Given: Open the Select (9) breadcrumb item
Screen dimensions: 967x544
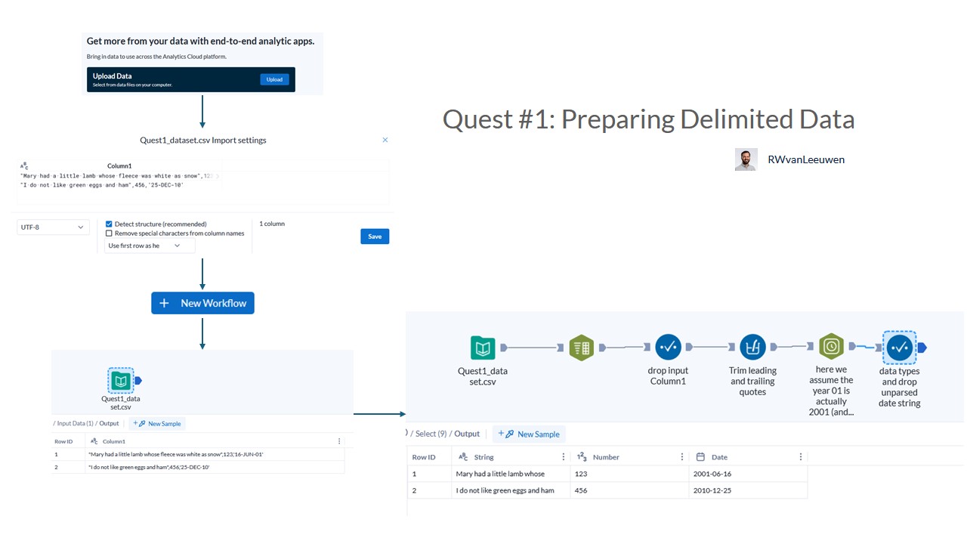Looking at the screenshot, I should [x=427, y=434].
